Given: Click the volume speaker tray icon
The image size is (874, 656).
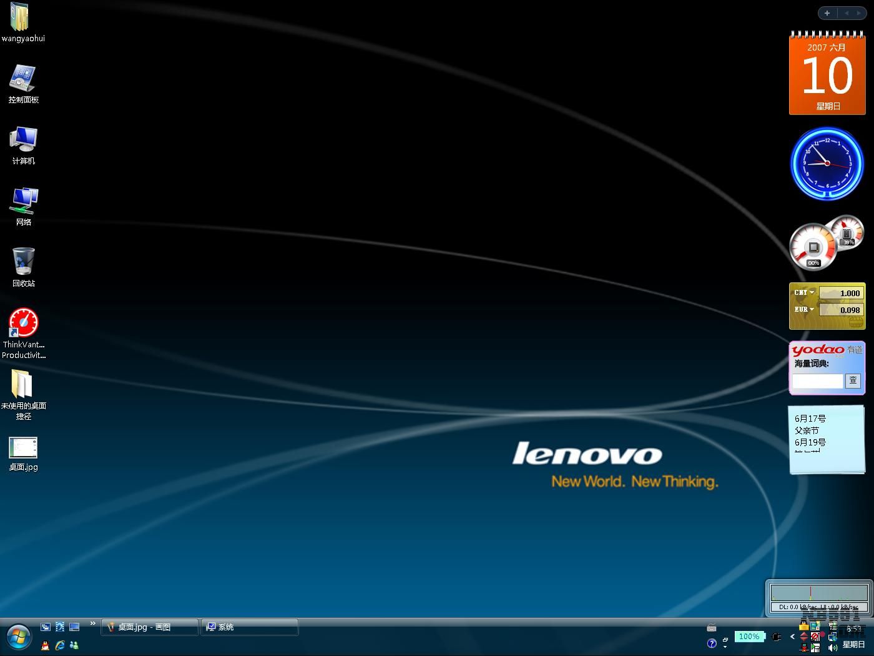Looking at the screenshot, I should pyautogui.click(x=832, y=648).
